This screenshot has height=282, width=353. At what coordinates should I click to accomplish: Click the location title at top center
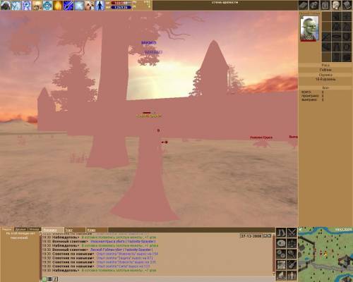click(x=225, y=3)
